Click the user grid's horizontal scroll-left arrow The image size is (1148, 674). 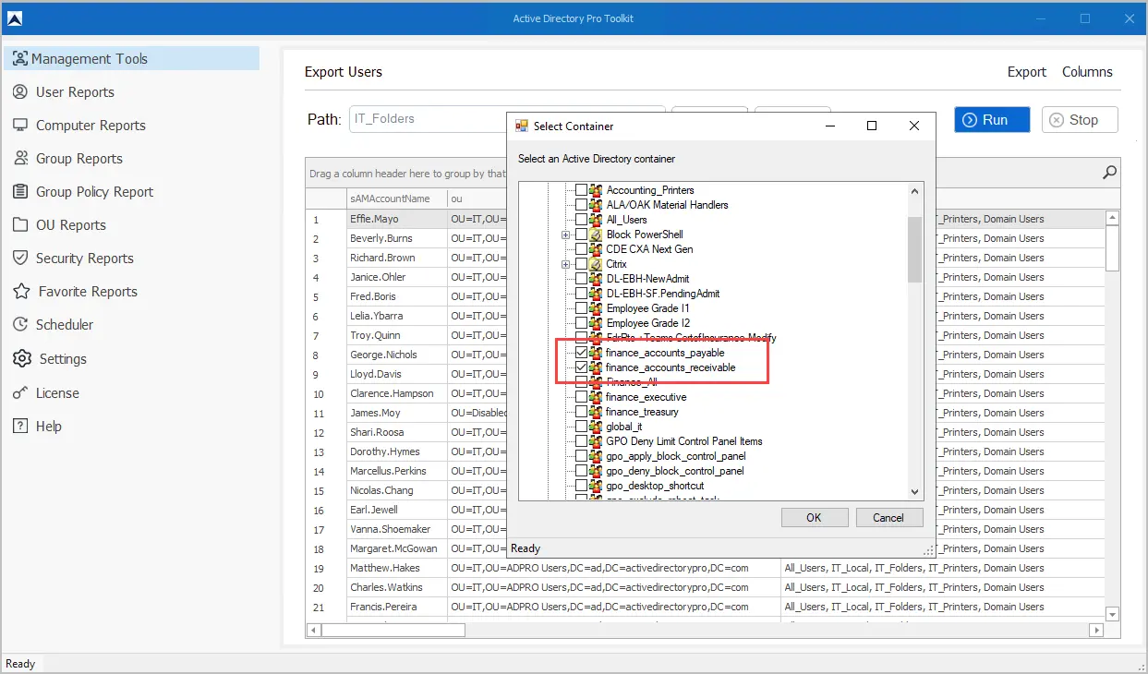(313, 630)
